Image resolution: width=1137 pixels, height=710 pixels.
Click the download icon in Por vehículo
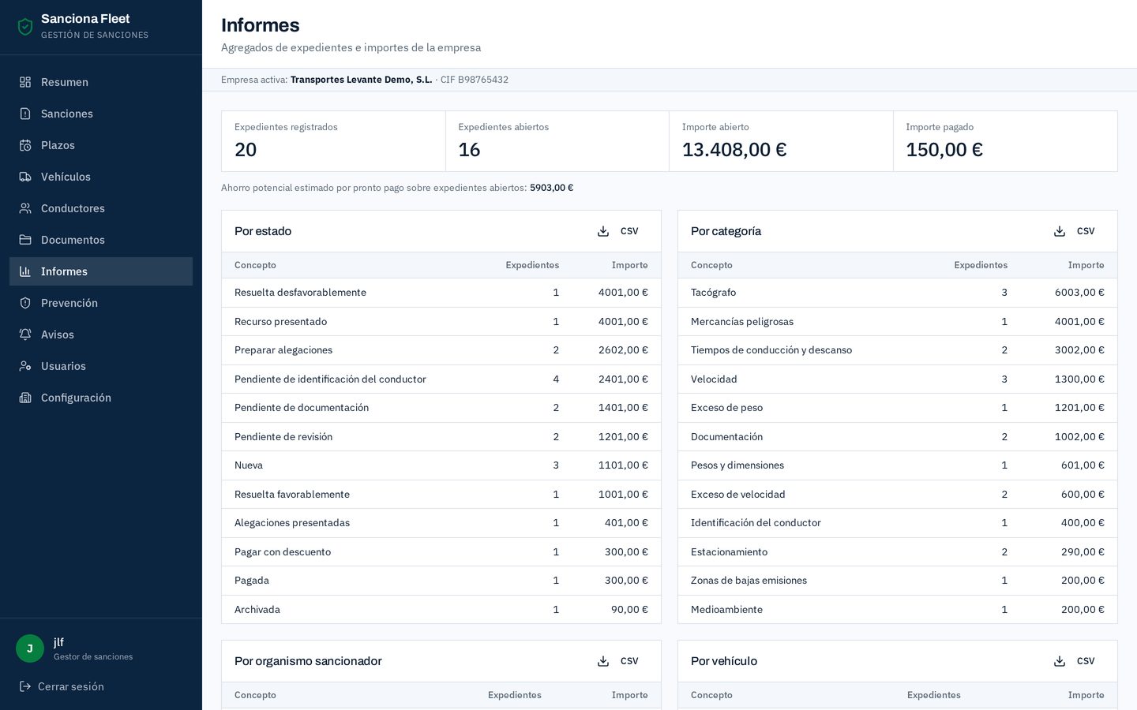pyautogui.click(x=1060, y=661)
